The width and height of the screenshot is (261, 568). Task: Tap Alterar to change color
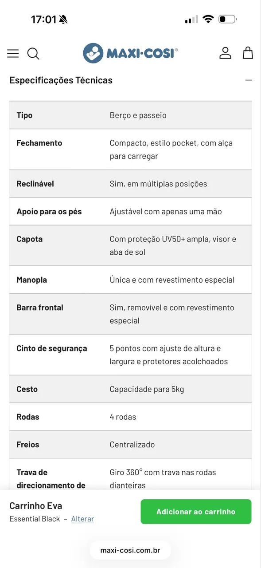click(82, 519)
